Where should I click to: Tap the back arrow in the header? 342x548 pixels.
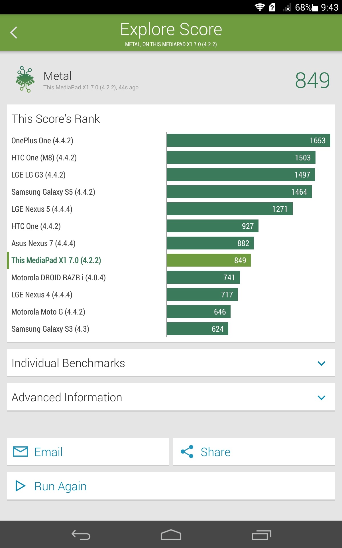click(x=14, y=33)
